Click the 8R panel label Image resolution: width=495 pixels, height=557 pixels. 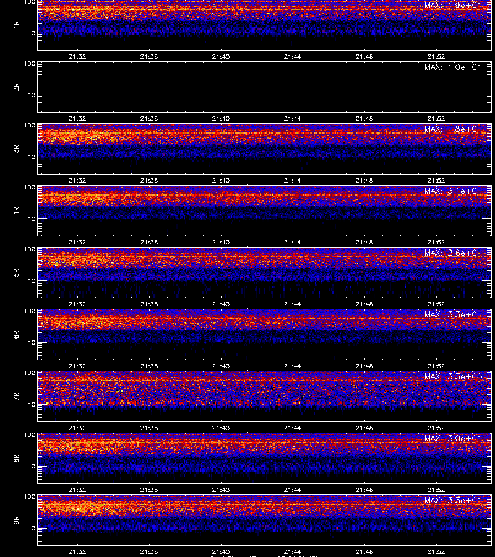16,458
